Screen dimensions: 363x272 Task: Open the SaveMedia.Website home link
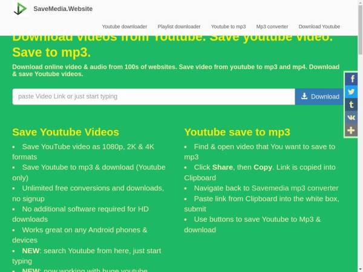coord(63,9)
